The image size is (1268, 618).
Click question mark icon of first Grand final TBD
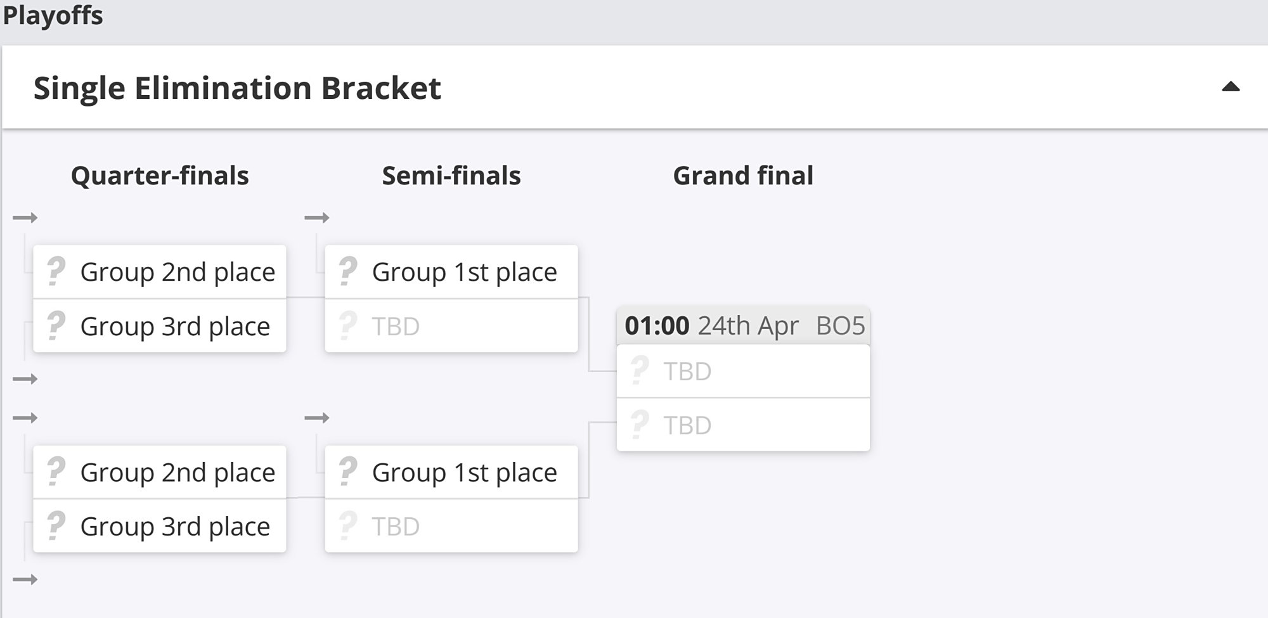(x=639, y=371)
